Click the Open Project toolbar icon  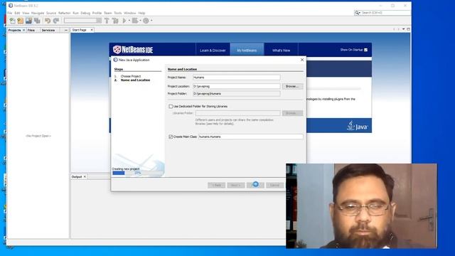pyautogui.click(x=28, y=21)
